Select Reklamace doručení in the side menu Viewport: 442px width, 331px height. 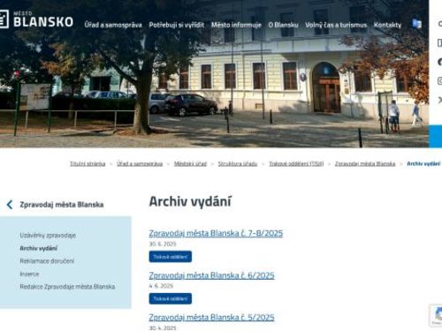click(x=47, y=261)
